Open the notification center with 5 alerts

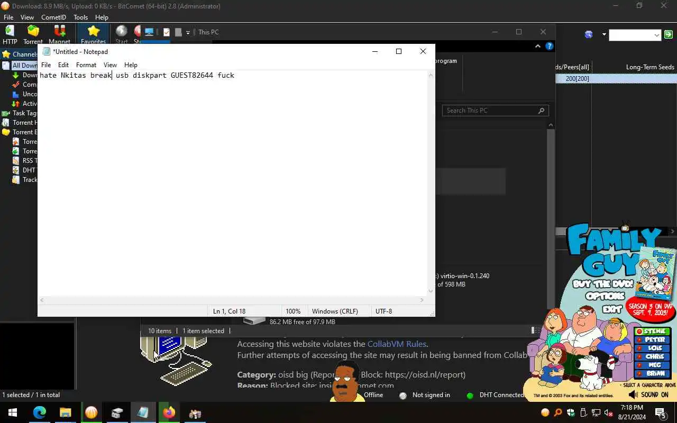pos(661,413)
